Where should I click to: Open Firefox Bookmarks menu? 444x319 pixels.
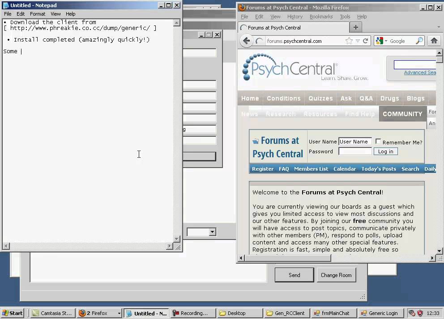(x=321, y=17)
